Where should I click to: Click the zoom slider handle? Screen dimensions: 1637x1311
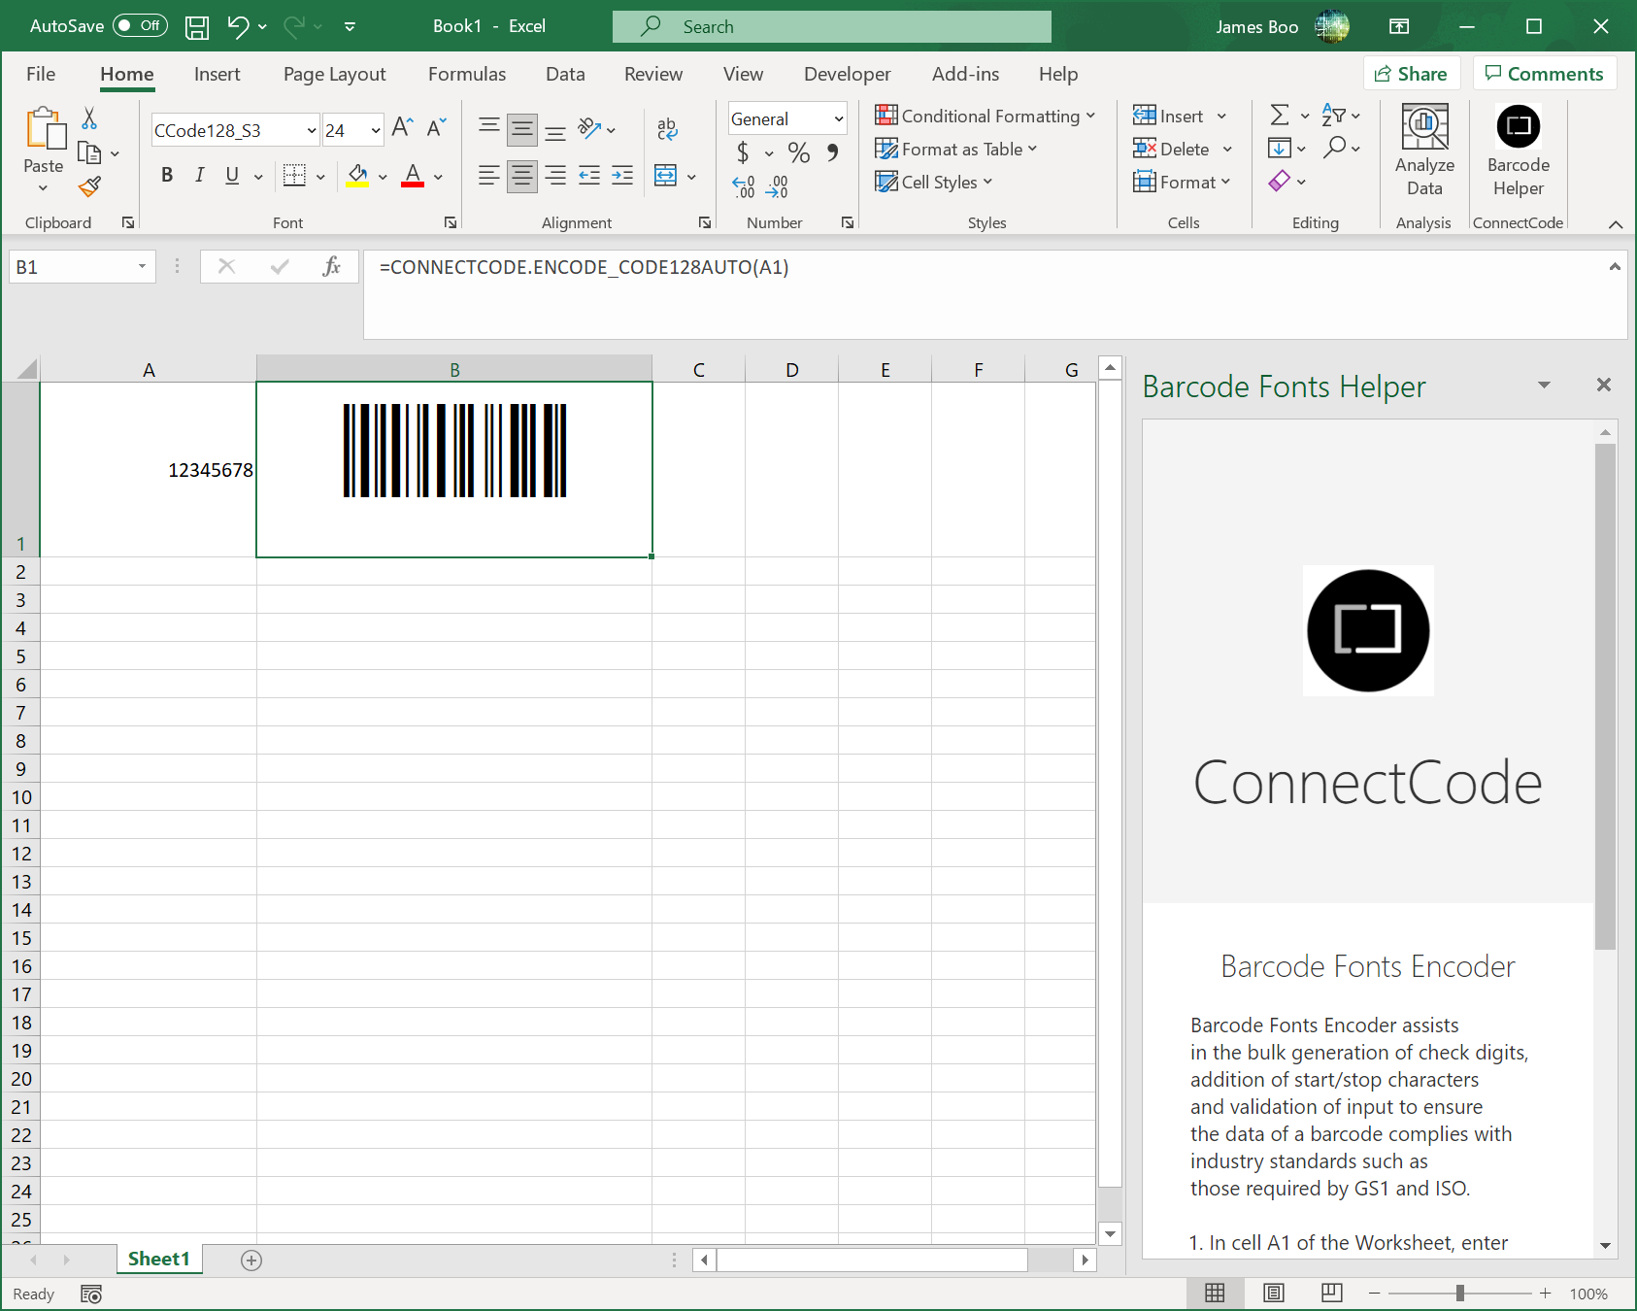(1459, 1293)
